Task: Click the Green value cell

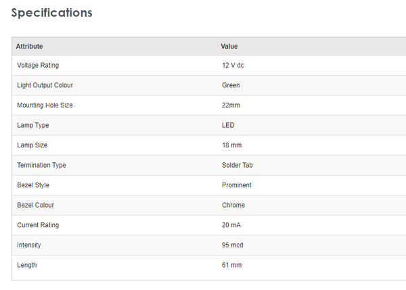Action: (231, 85)
